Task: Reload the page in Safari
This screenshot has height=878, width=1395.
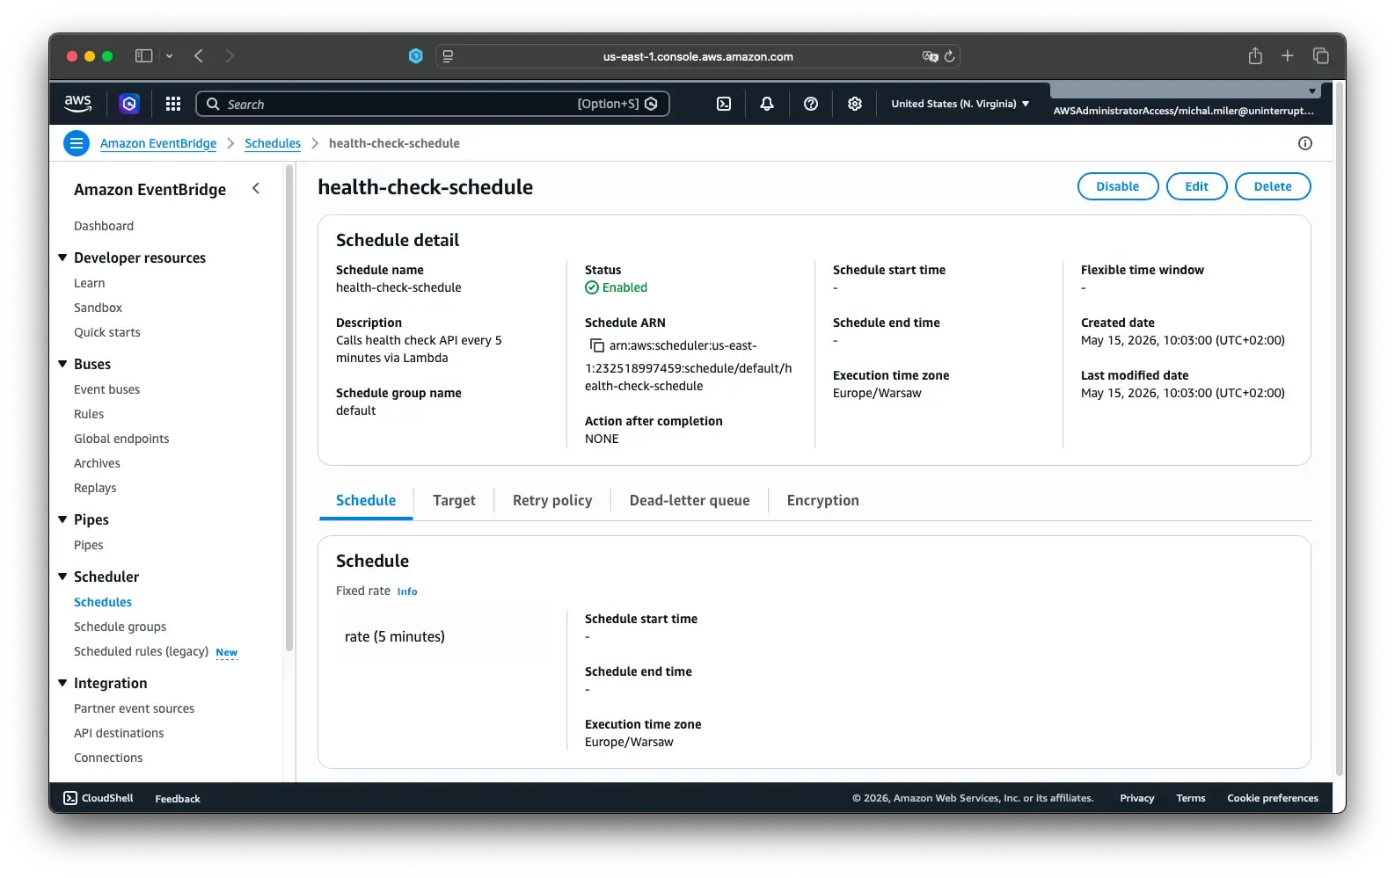Action: click(950, 56)
